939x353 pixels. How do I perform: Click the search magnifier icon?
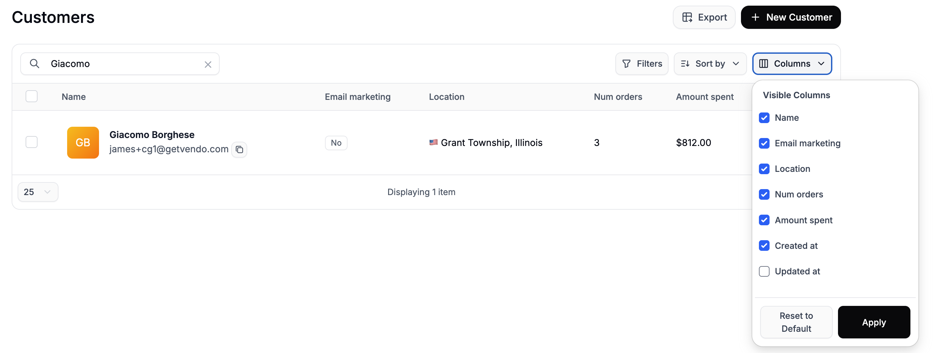tap(35, 63)
